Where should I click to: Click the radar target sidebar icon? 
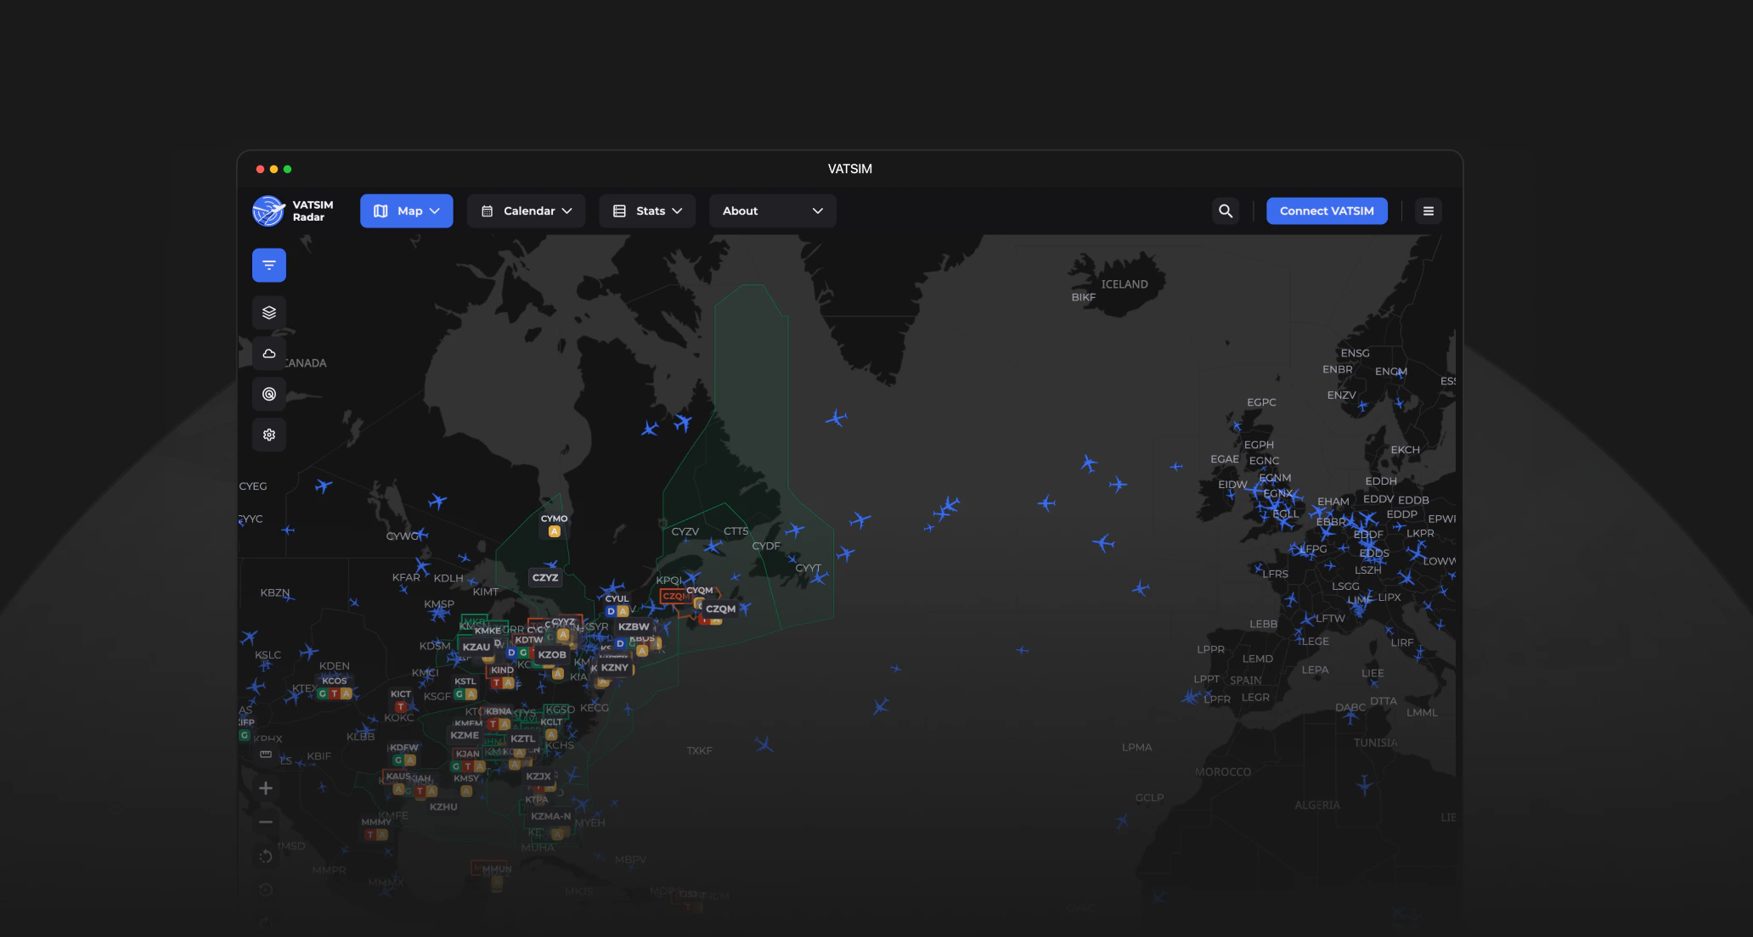(x=269, y=394)
